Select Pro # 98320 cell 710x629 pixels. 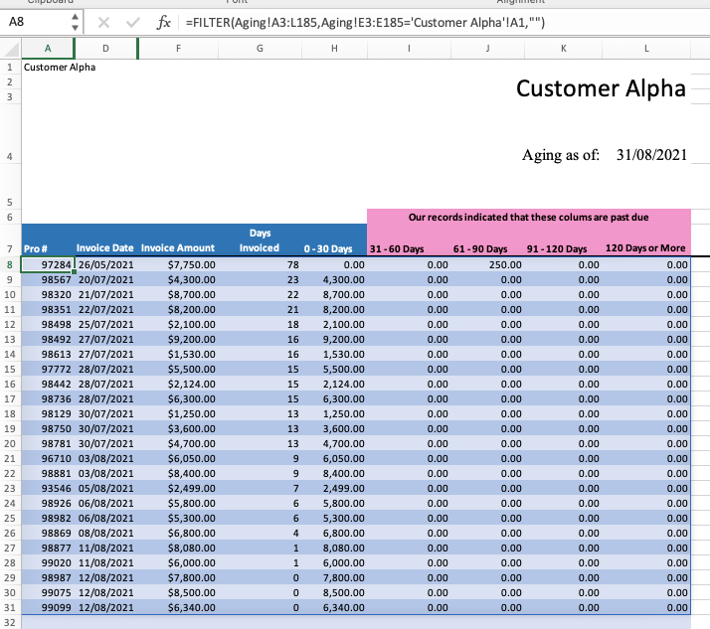tap(48, 294)
